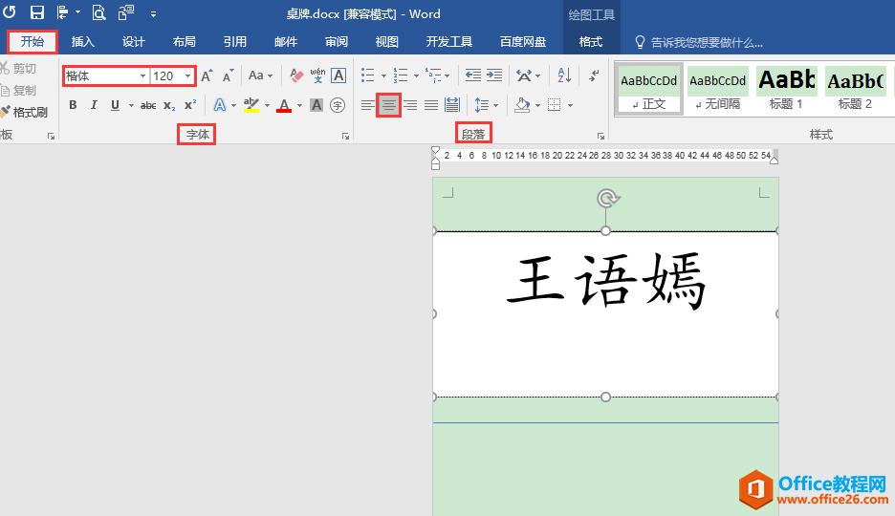Open the 插入 (Insert) tab

83,42
